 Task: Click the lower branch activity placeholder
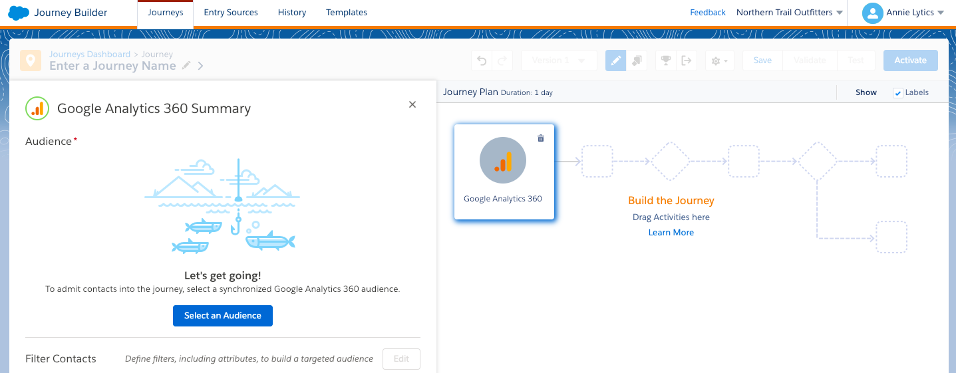coord(892,237)
